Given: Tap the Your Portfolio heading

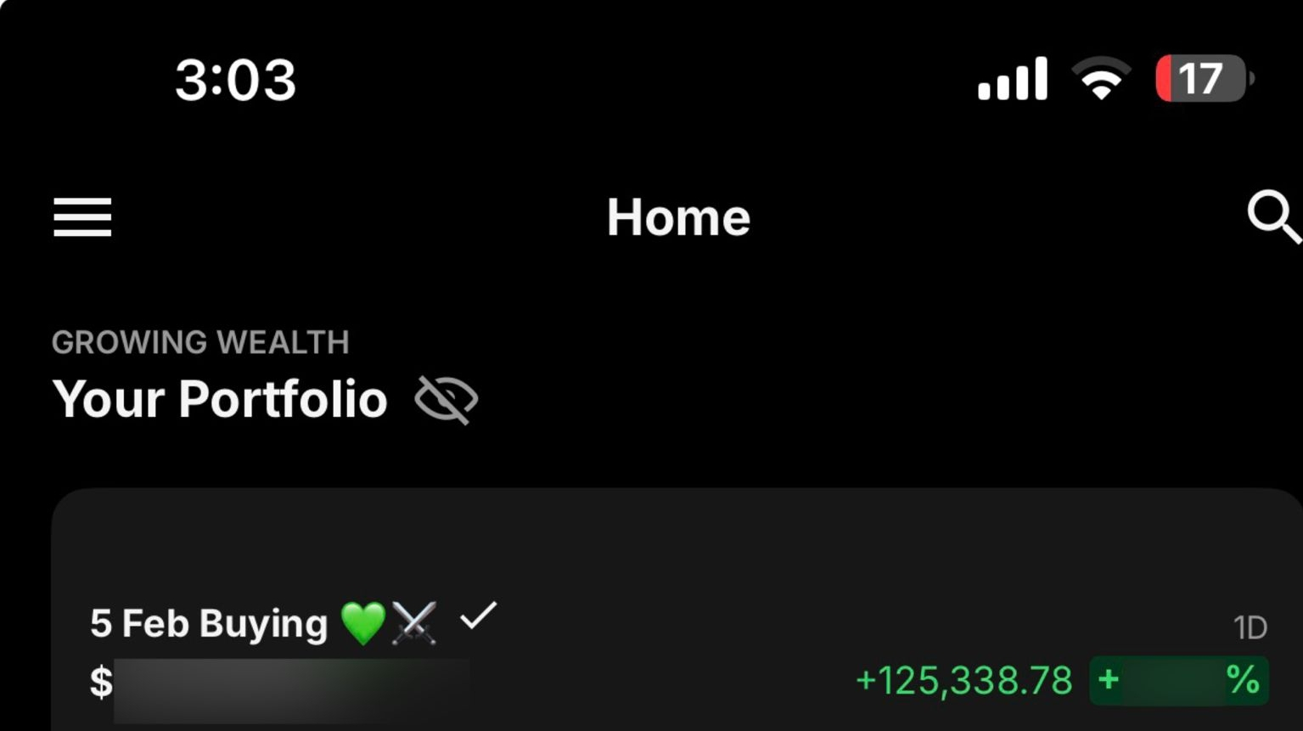Looking at the screenshot, I should point(220,399).
